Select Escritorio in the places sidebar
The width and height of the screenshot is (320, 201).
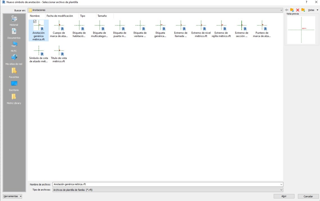tap(14, 86)
